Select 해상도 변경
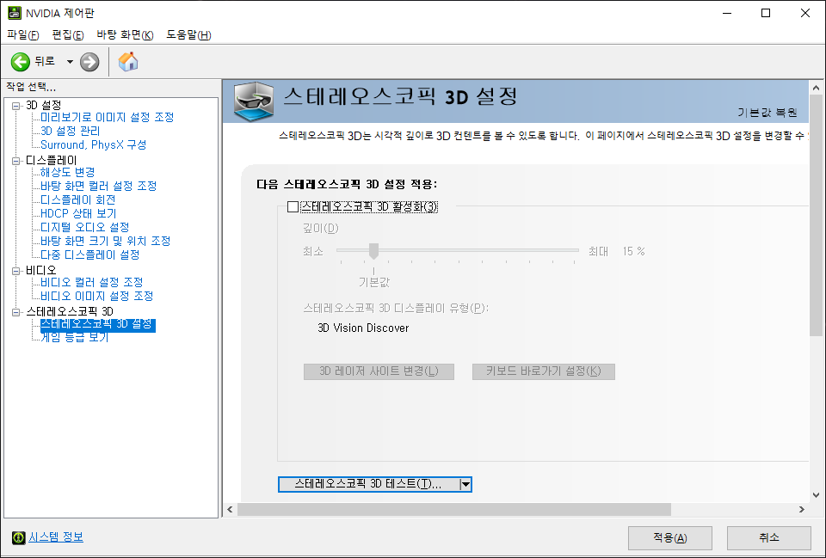The height and width of the screenshot is (558, 826). point(67,172)
